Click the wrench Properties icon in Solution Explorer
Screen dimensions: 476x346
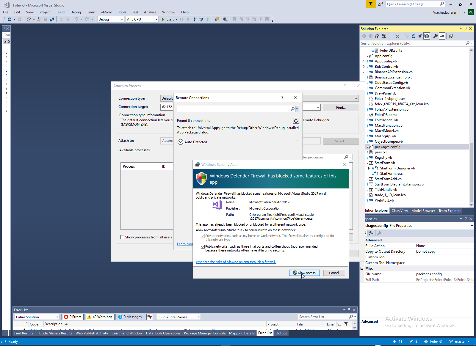(x=436, y=36)
